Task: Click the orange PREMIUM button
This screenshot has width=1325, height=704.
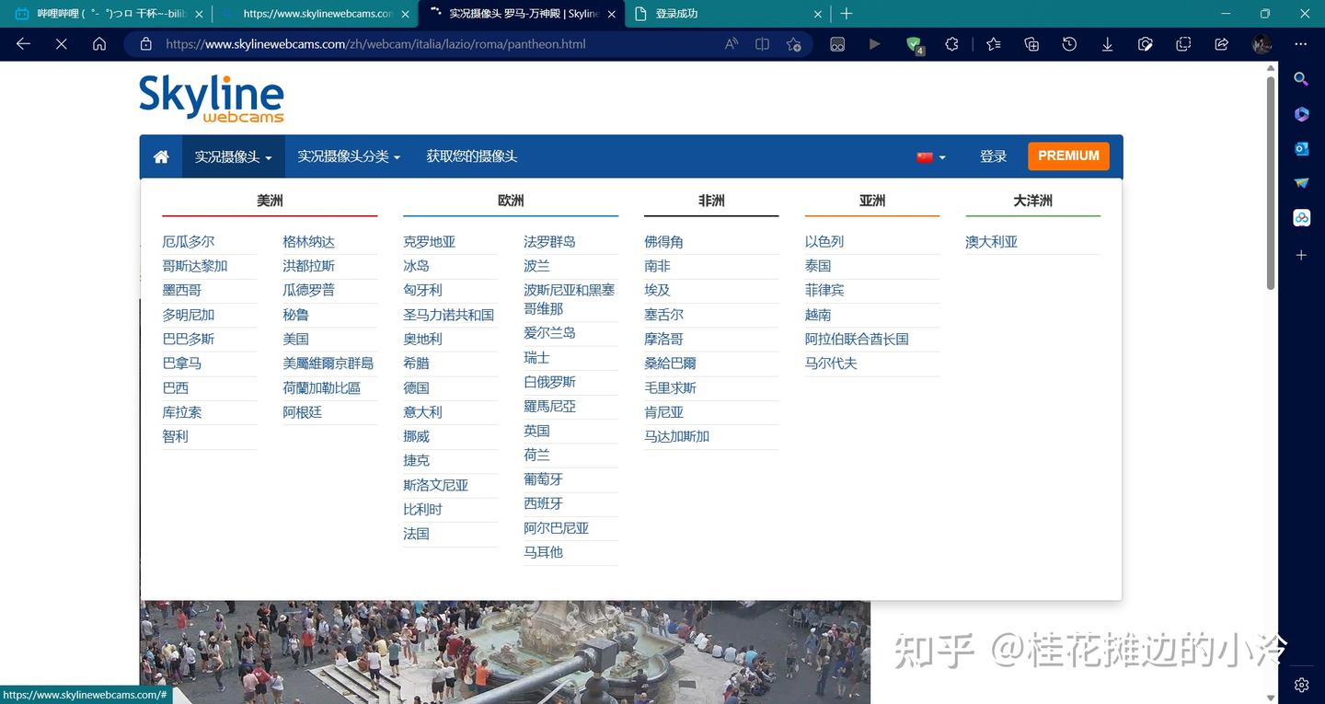Action: (x=1068, y=156)
